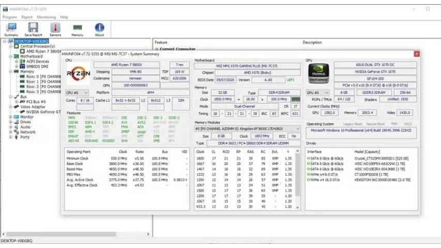441x248 pixels.
Task: Click the Network tree node icon
Action: [17, 132]
